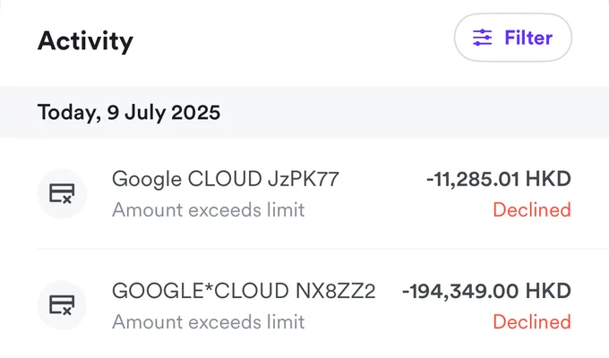Image resolution: width=609 pixels, height=358 pixels.
Task: Open the GOOGLE*CLOUD NX8ZZ2 transaction
Action: 304,305
